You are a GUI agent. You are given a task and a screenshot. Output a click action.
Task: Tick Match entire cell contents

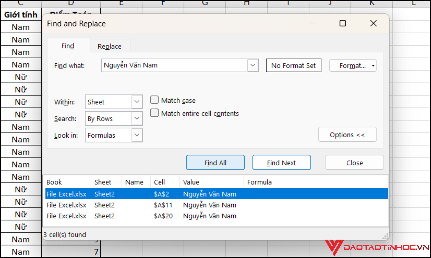155,113
